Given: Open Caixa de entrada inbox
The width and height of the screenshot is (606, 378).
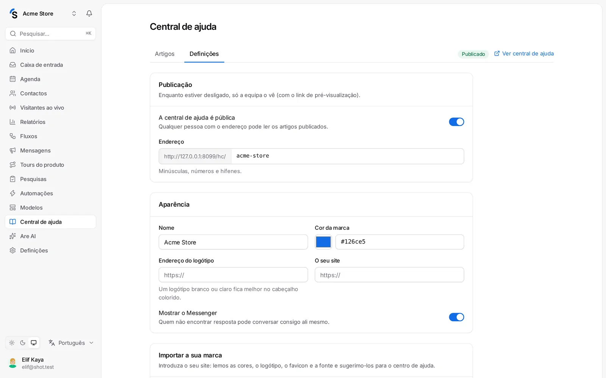Looking at the screenshot, I should [50, 65].
